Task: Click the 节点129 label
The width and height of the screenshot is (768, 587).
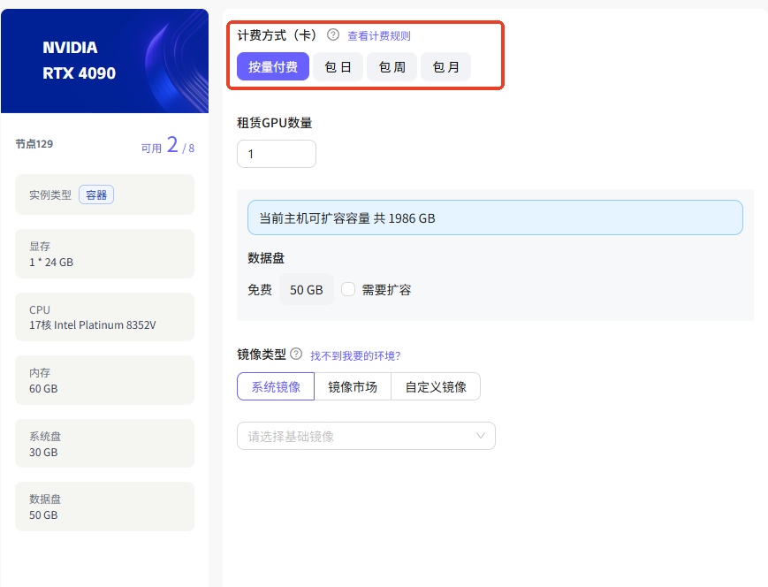Action: click(x=34, y=144)
